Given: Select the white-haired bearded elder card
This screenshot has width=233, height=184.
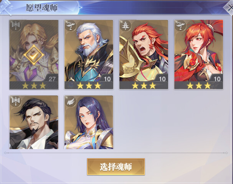Looking at the screenshot, I should [x=89, y=54].
